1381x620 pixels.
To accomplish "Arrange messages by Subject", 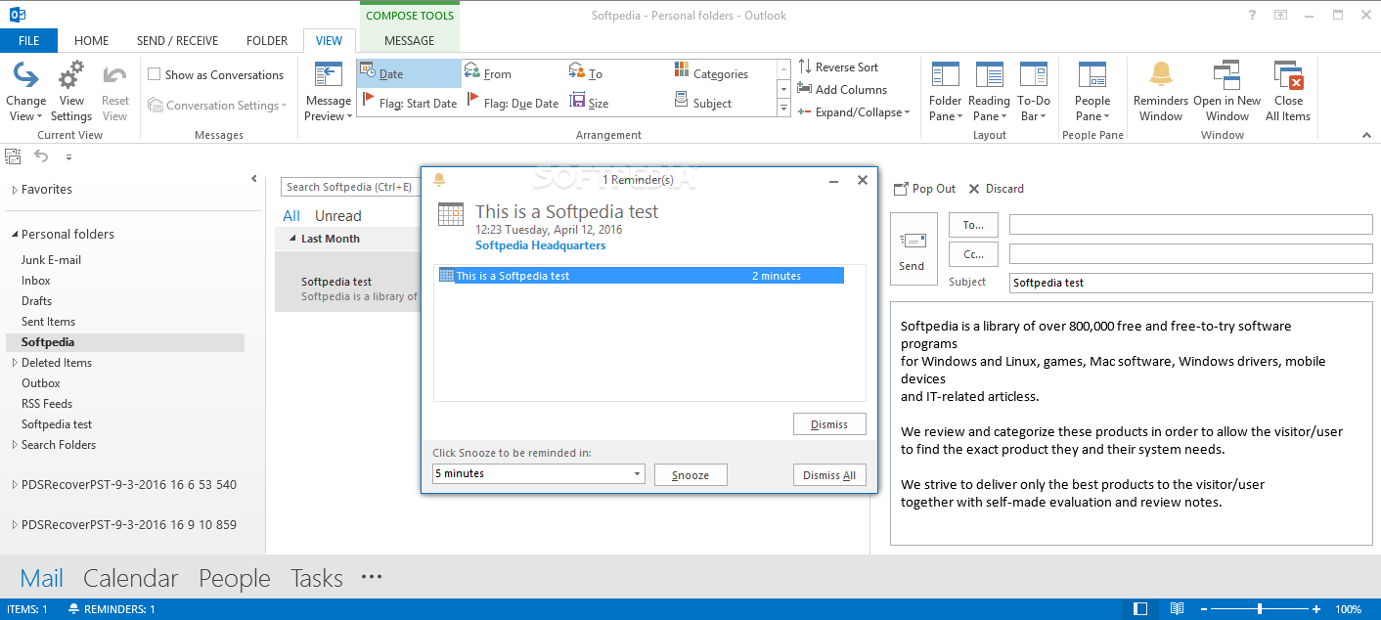I will tap(703, 103).
